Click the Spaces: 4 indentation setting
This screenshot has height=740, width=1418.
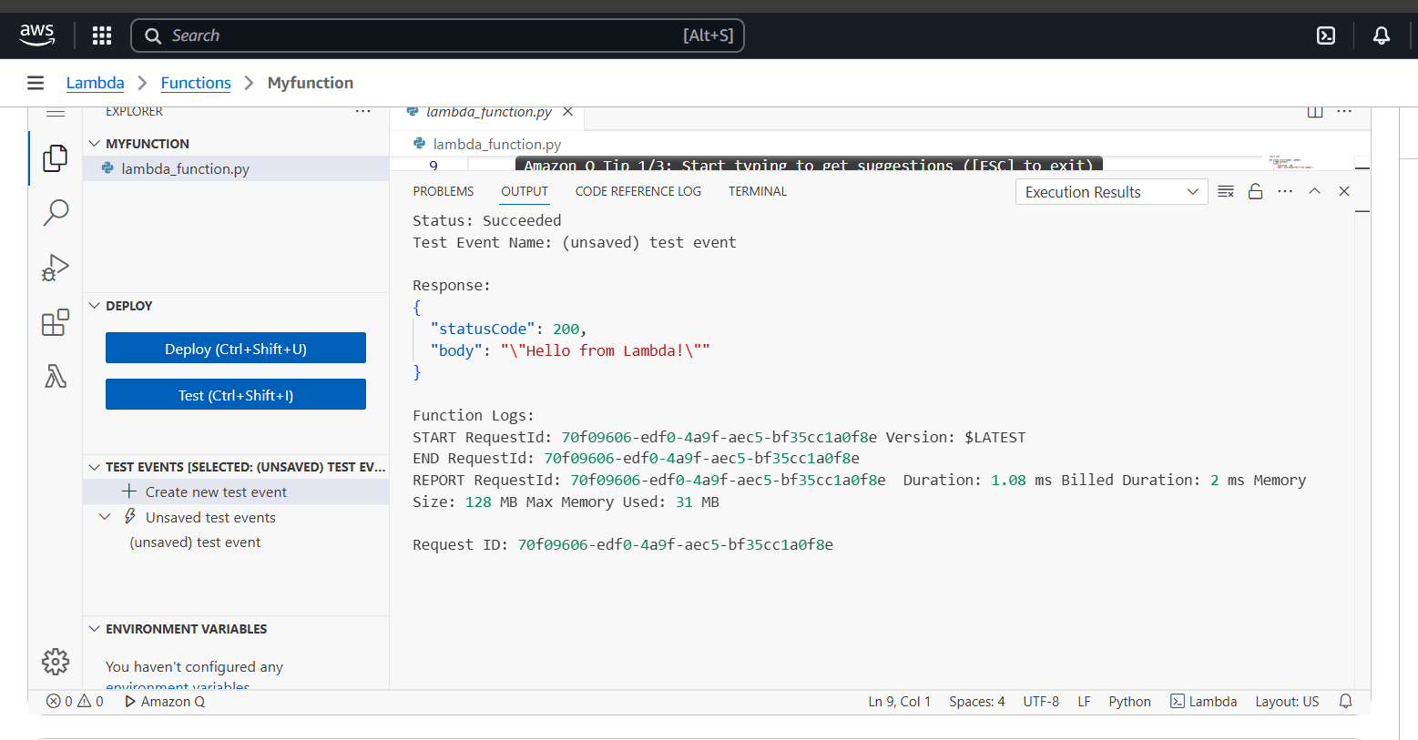(x=977, y=701)
